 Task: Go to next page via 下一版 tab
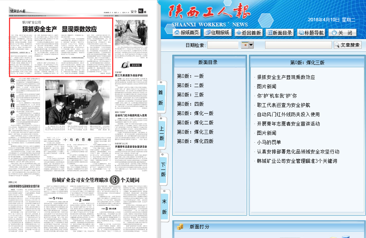tap(163, 169)
